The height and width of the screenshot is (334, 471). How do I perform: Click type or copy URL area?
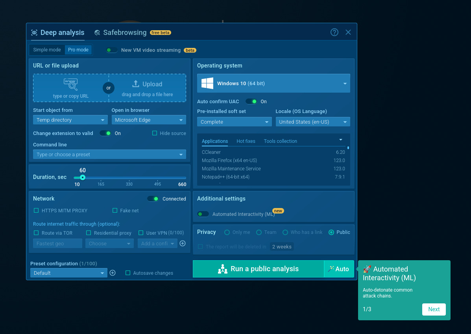tap(71, 88)
